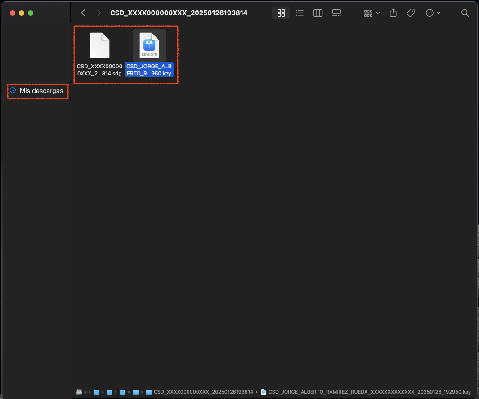The height and width of the screenshot is (399, 479).
Task: Open the group-by options dropdown
Action: [372, 13]
